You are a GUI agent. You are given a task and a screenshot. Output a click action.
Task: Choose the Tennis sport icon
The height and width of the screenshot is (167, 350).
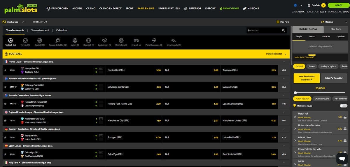click(25, 41)
